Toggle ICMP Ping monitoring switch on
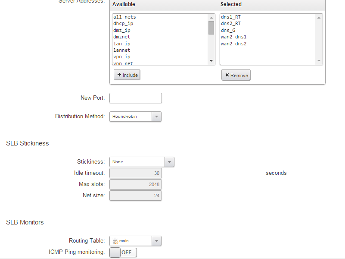Screen dimensions: 345x259 point(123,252)
